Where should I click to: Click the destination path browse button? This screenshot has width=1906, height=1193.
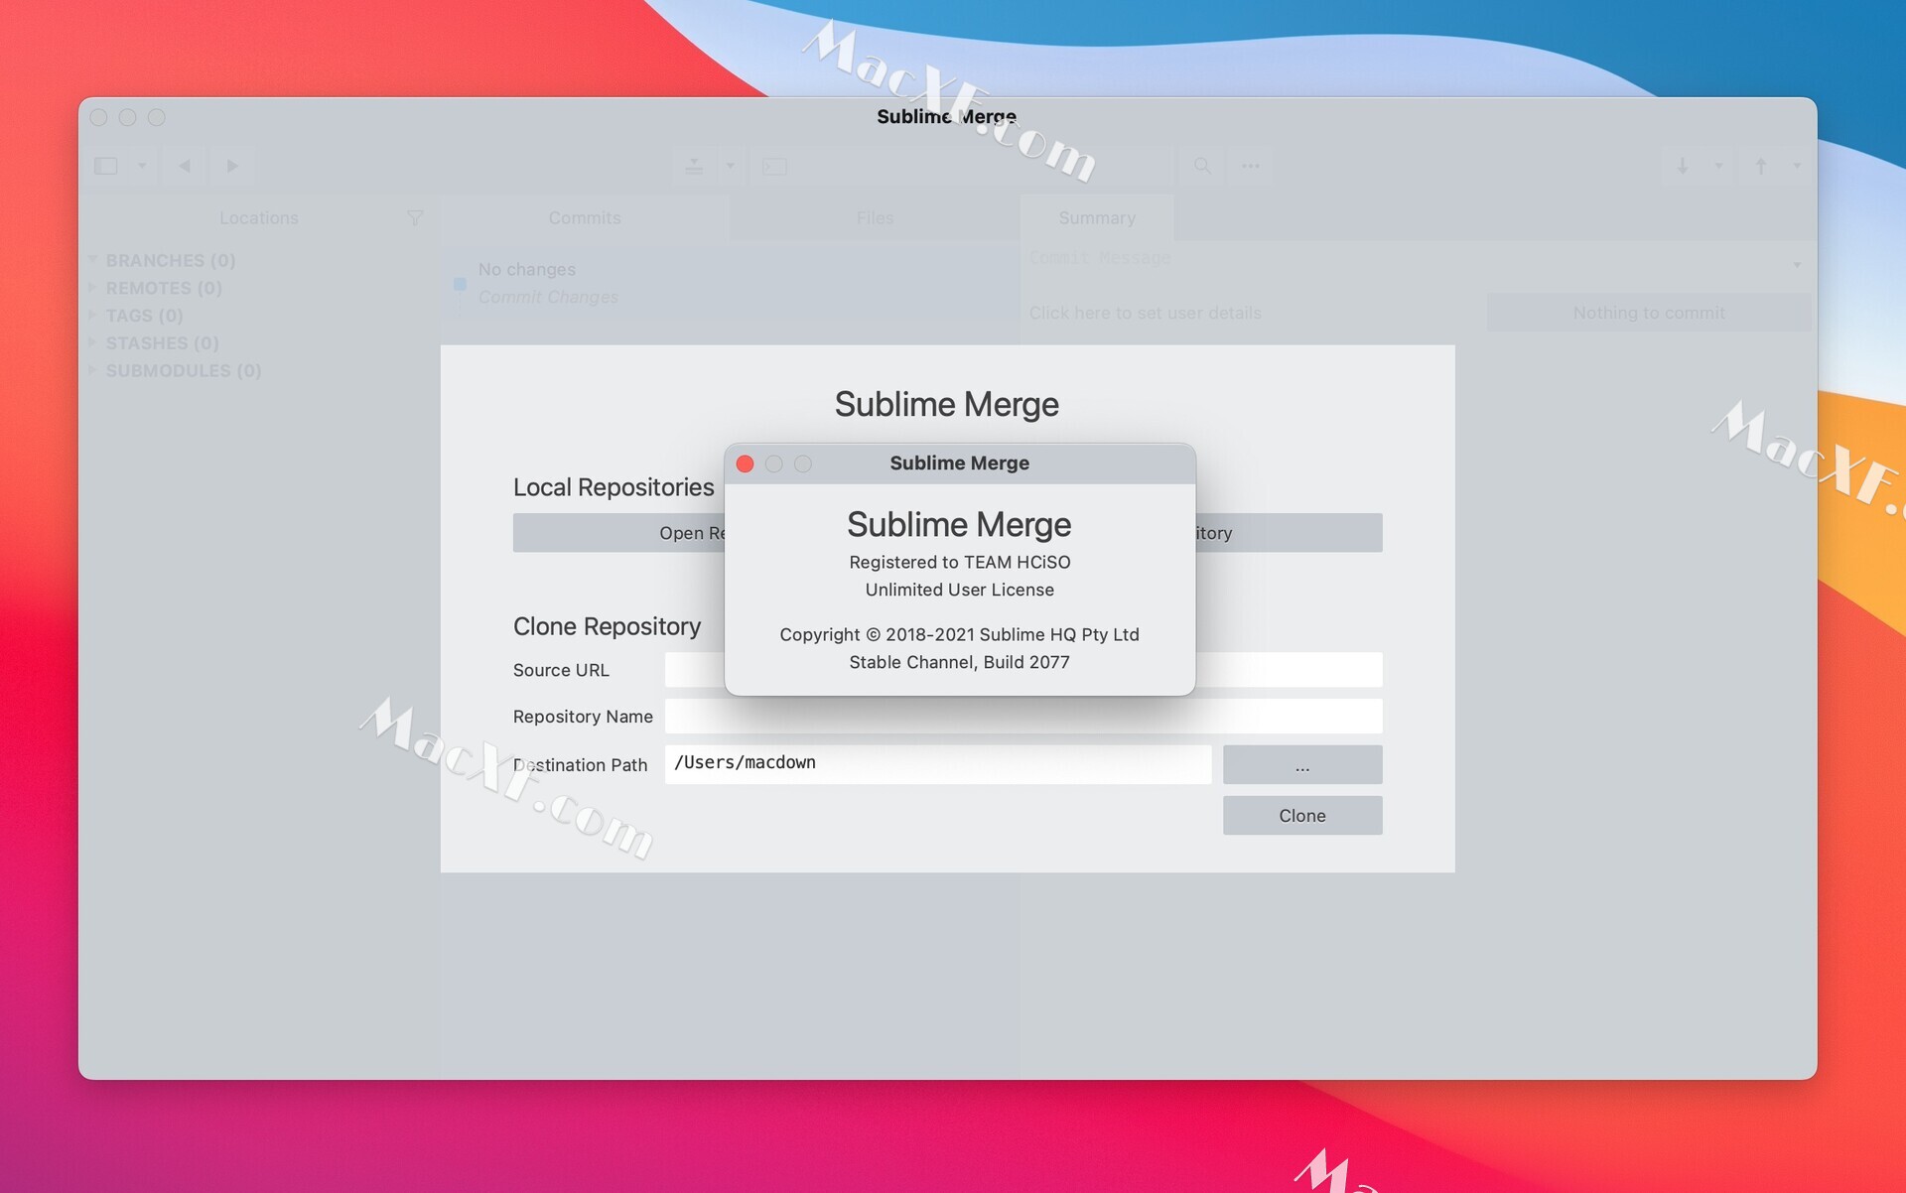tap(1301, 764)
